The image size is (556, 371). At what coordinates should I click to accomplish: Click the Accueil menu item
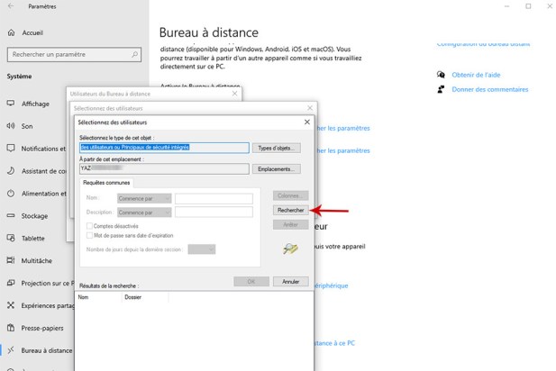coord(32,32)
